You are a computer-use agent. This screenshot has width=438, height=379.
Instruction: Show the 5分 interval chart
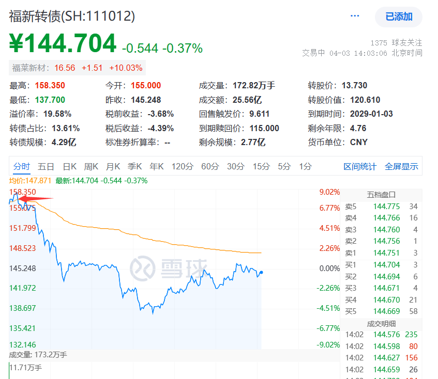(x=284, y=166)
